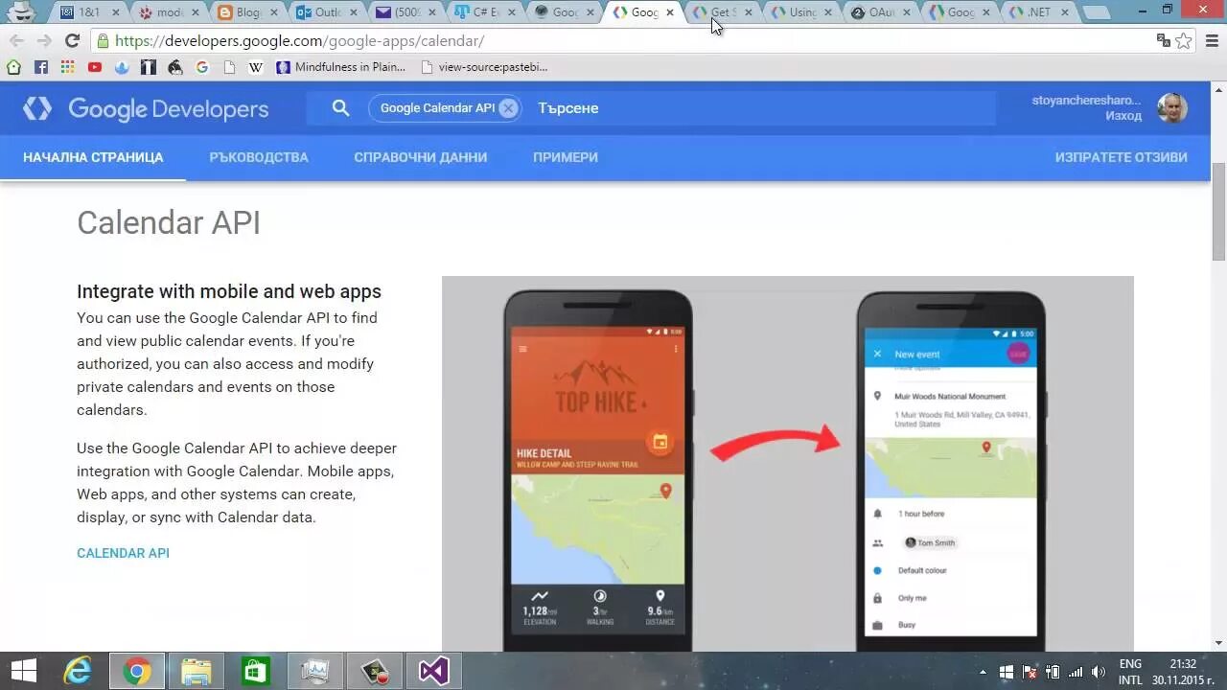Screen dimensions: 1227x690
Task: Open Windows Start button
Action: (x=23, y=671)
